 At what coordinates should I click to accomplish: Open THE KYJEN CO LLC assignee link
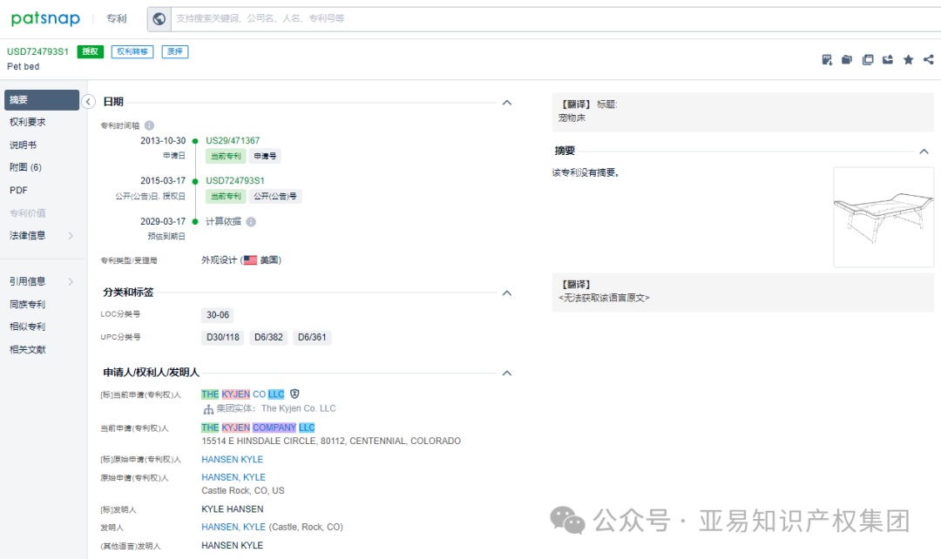tap(243, 394)
